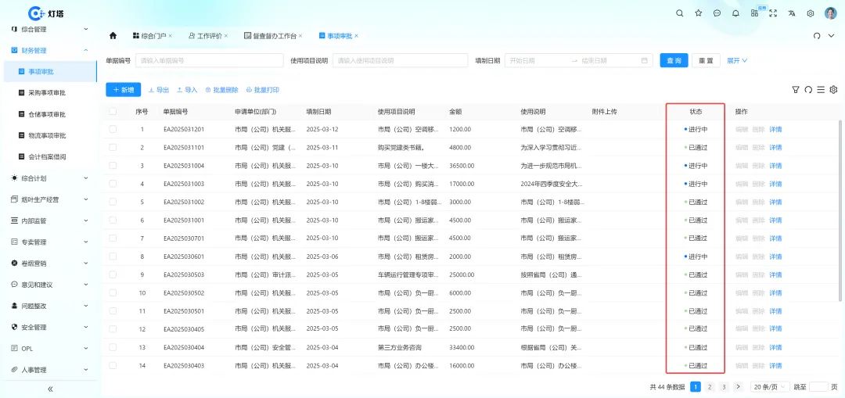Viewport: 845px width, 398px height.
Task: Open table filter funnel icon
Action: tap(796, 90)
